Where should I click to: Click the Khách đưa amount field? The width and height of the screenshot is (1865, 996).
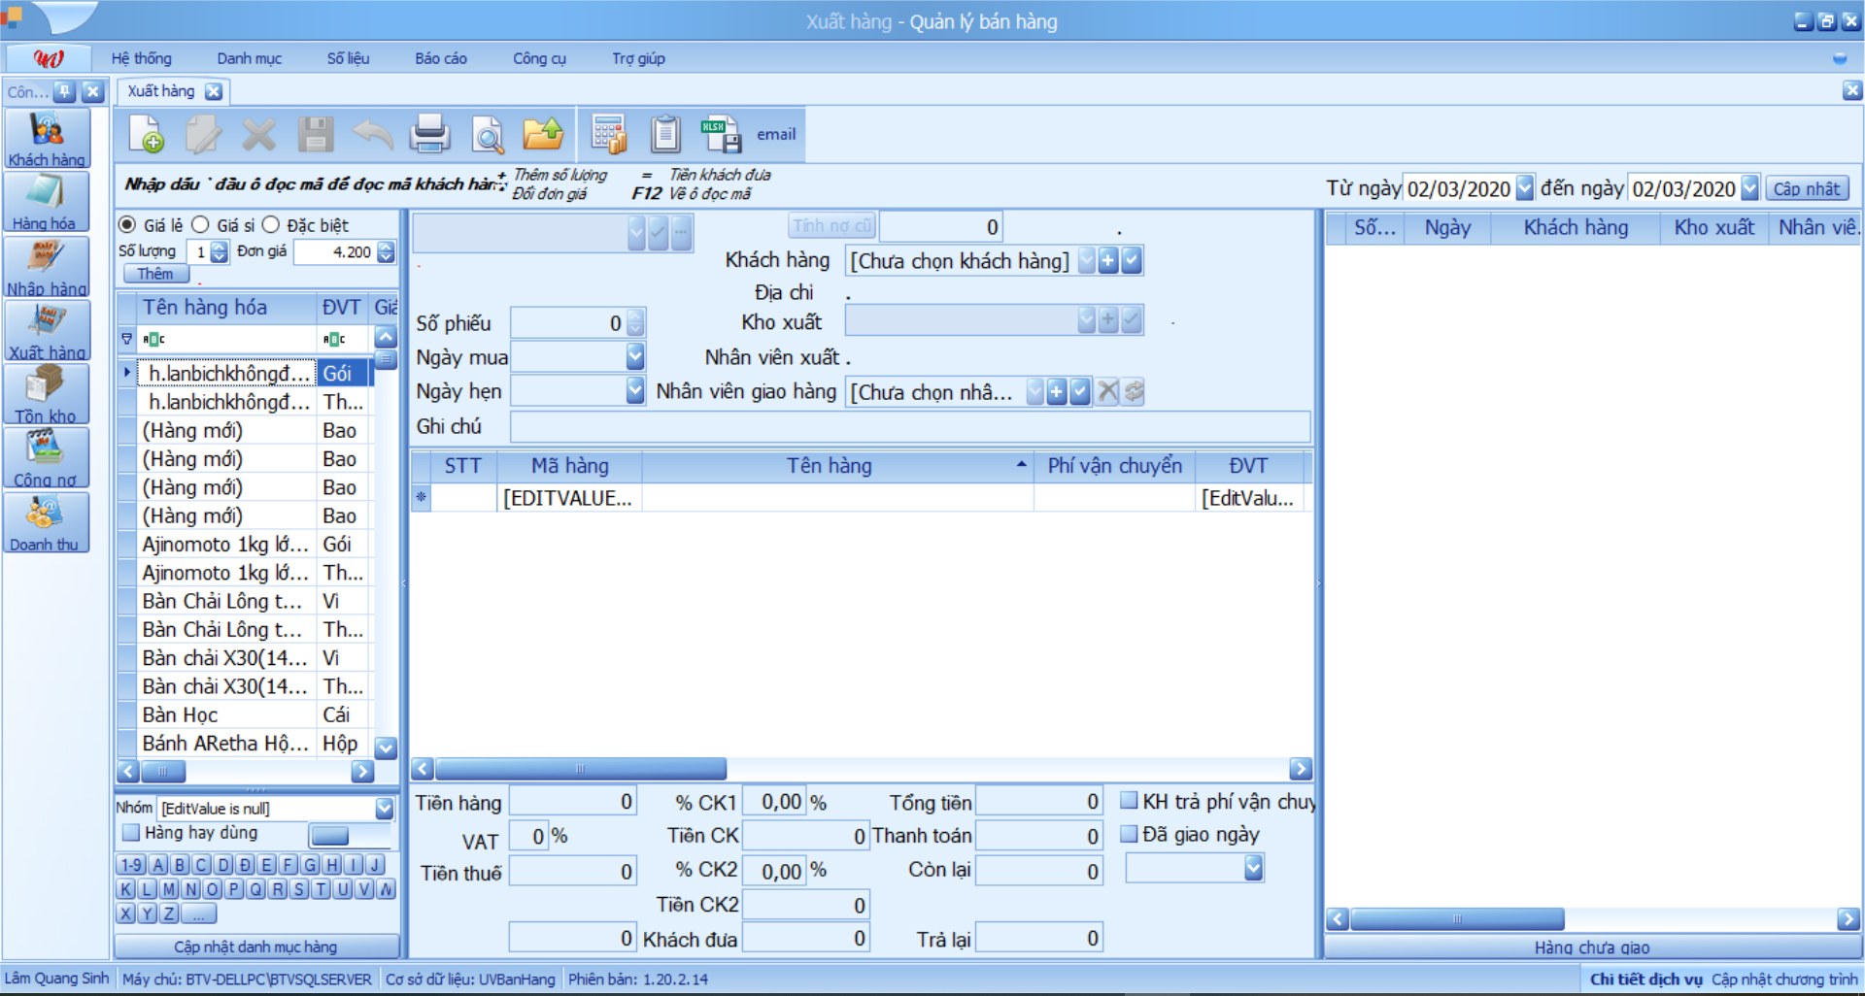(x=805, y=938)
